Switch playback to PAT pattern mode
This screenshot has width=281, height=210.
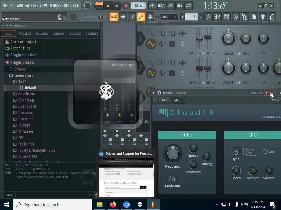click(x=99, y=3)
